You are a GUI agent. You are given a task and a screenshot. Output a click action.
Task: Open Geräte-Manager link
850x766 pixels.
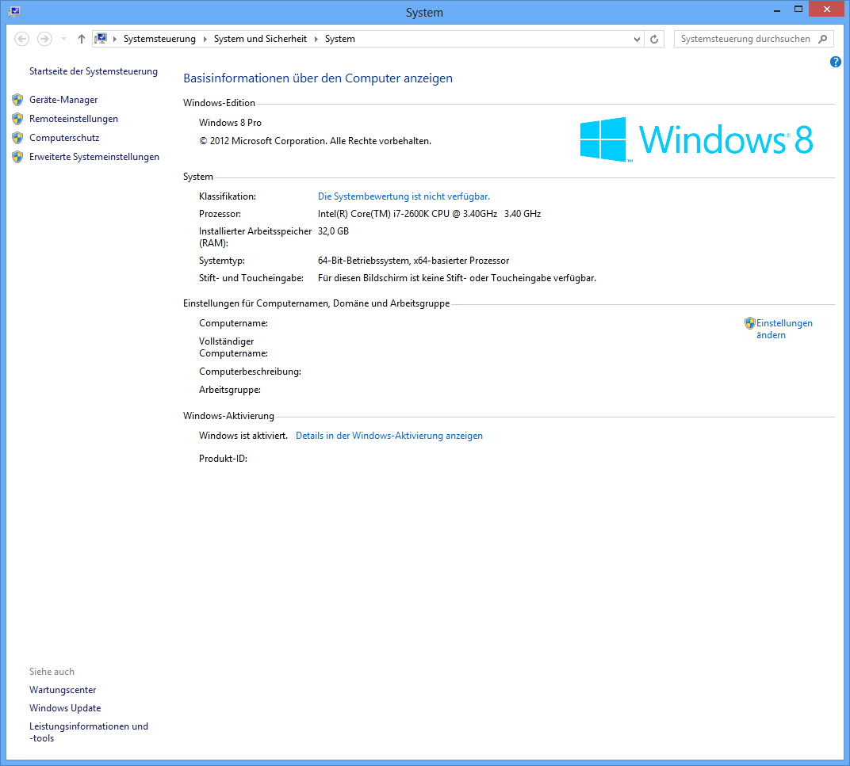[x=63, y=100]
